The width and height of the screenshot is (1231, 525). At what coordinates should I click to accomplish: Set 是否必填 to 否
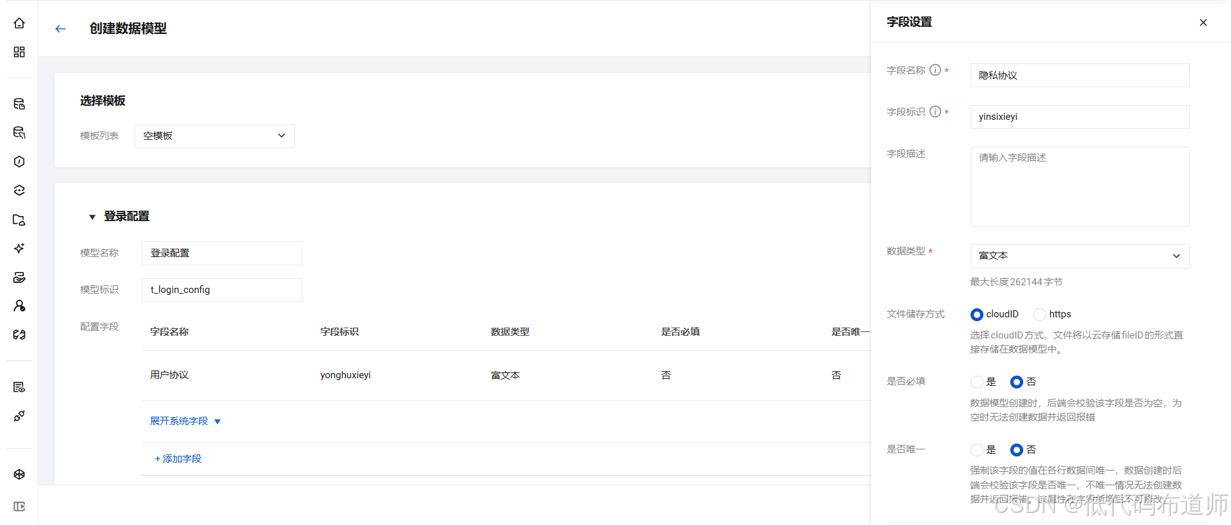[x=1016, y=382]
